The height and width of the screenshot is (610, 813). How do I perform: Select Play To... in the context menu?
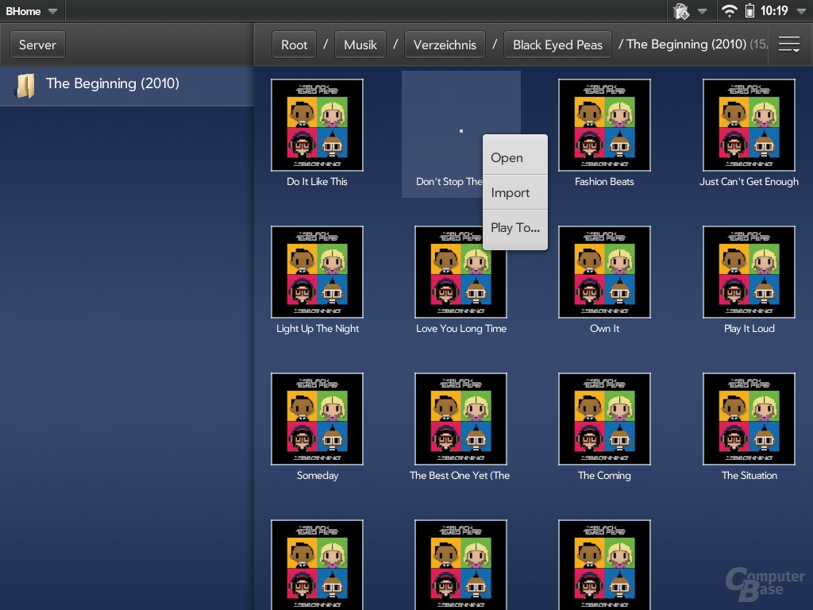(x=514, y=228)
